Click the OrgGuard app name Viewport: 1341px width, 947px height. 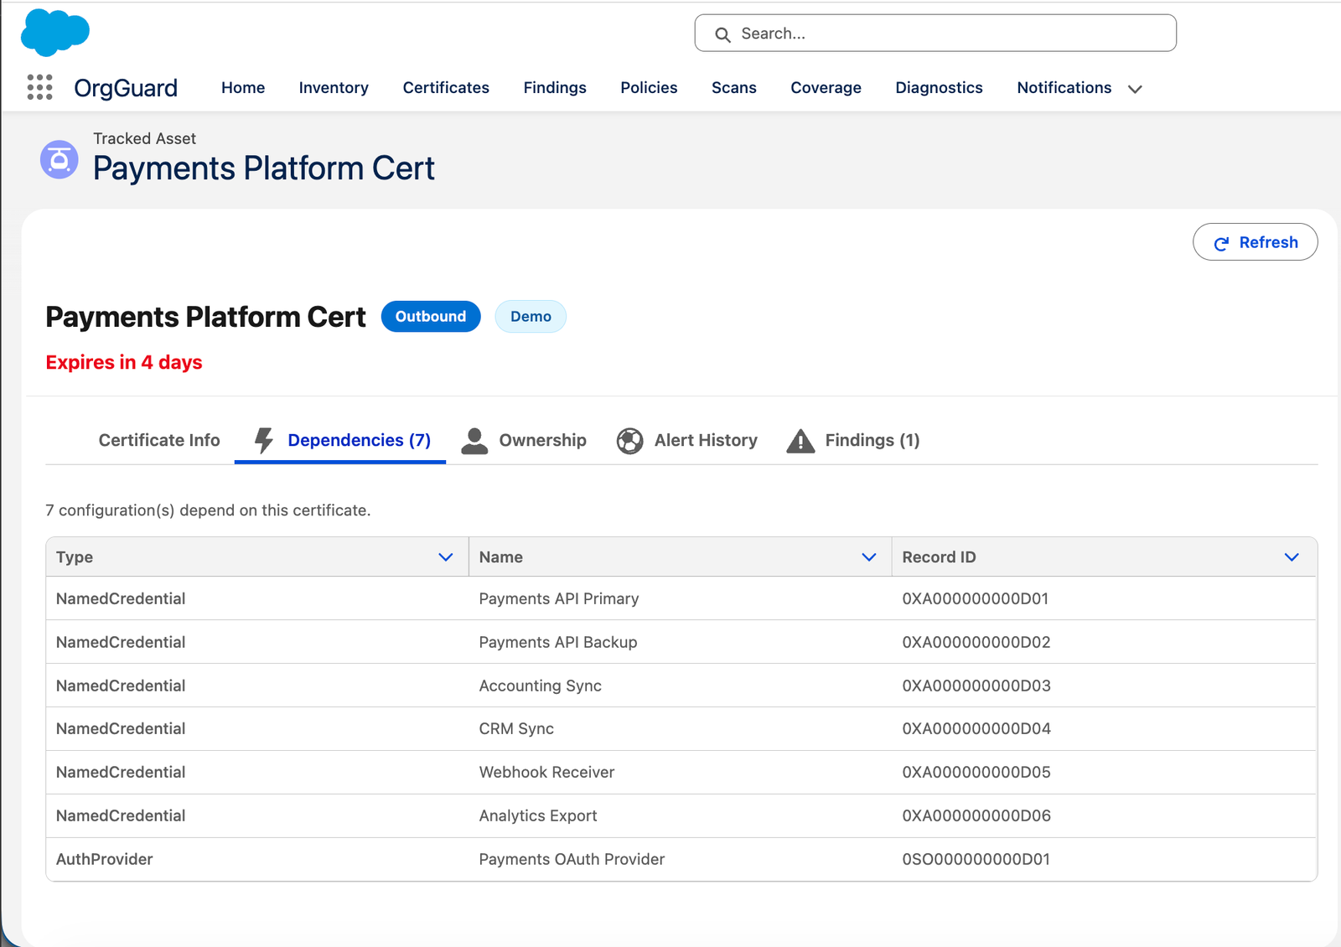coord(126,88)
